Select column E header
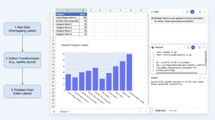The width and height of the screenshot is (215, 120). [110, 10]
